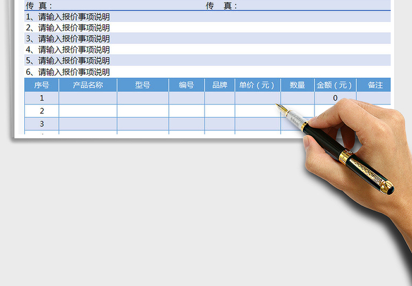Click the brand cell in row 1
This screenshot has height=286, width=412.
220,98
